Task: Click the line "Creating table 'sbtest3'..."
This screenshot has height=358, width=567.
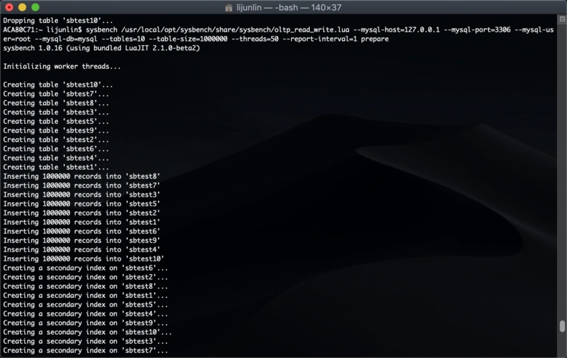Action: tap(56, 112)
